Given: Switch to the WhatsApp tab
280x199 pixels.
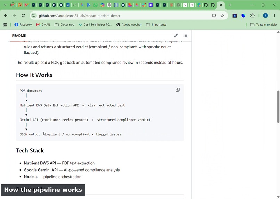Looking at the screenshot, I should [x=96, y=5].
